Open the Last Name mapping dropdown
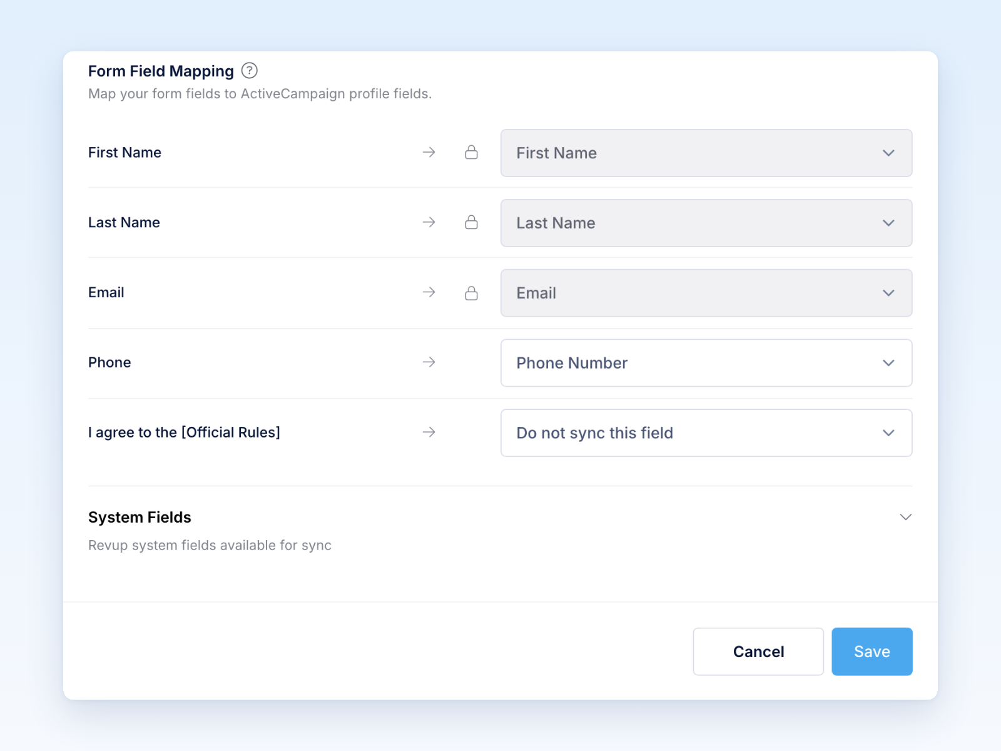This screenshot has width=1001, height=751. point(706,223)
